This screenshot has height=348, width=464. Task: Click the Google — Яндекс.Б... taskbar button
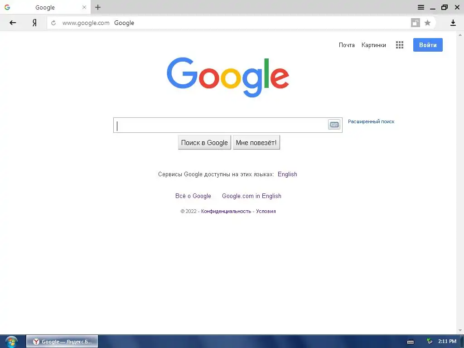pyautogui.click(x=62, y=342)
